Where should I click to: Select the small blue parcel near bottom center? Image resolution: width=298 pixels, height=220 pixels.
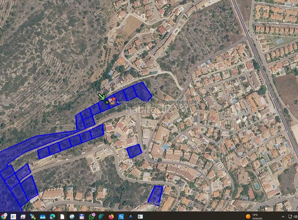click(x=155, y=195)
